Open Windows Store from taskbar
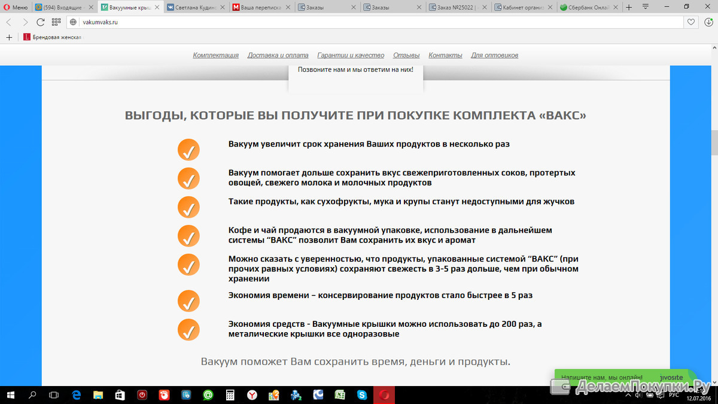Screen dimensions: 718x404 (x=120, y=394)
